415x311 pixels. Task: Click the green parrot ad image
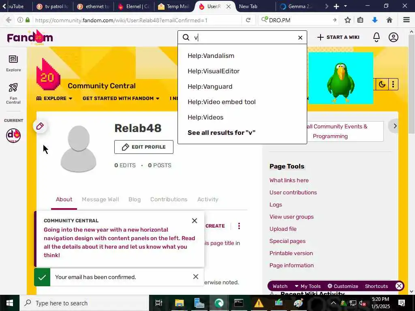(340, 78)
